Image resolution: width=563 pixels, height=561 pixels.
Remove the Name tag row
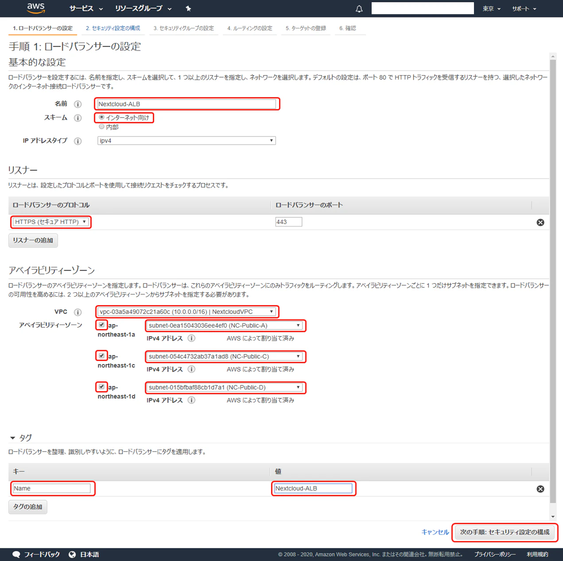540,489
